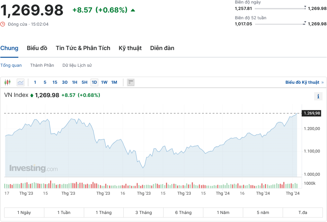Screen dimensions: 327x222
Task: Click the blue info "i" icon on chart
Action: 318,96
